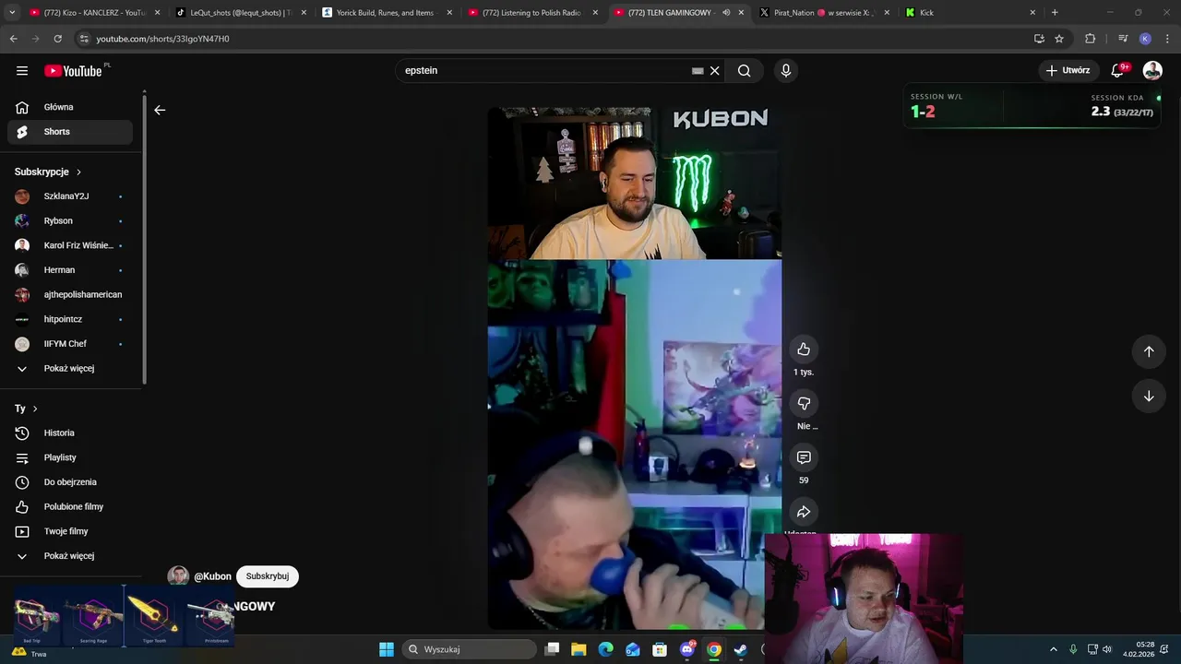Screen dimensions: 1181x664
Task: Like the Short with thumbs up
Action: 804,349
